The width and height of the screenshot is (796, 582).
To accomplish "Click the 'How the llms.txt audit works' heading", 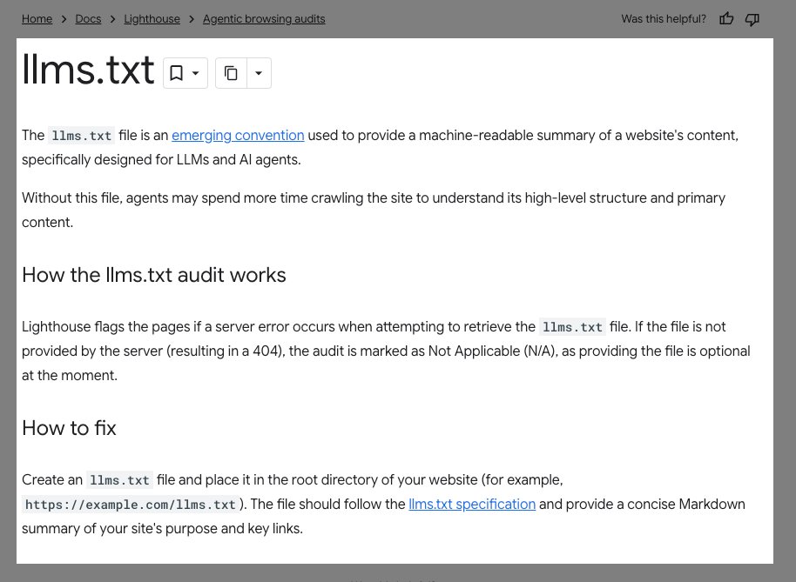I will point(154,275).
